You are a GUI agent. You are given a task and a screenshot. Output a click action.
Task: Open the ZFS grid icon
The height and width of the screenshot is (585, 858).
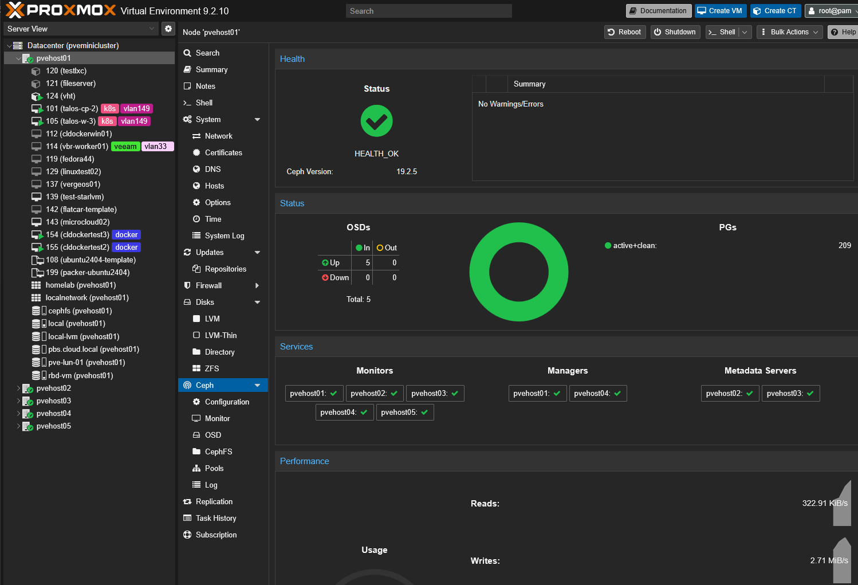196,368
